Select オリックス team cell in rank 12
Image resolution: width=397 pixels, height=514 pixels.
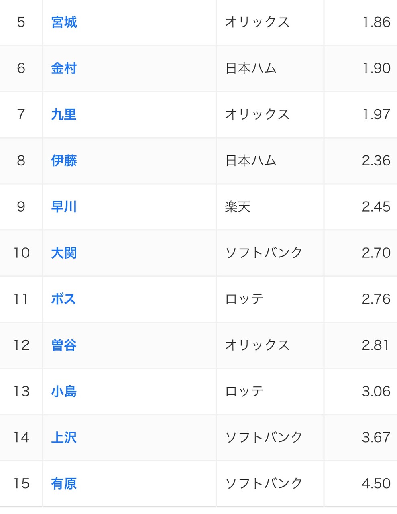click(270, 345)
